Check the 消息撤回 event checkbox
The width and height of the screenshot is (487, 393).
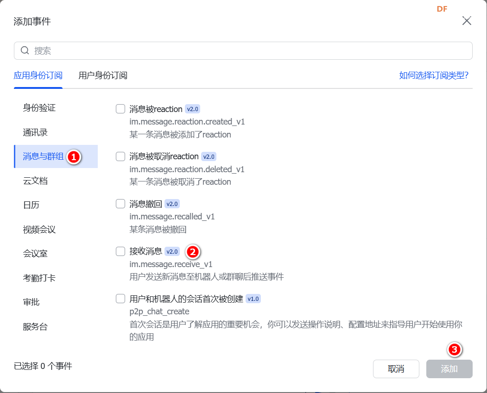point(120,204)
